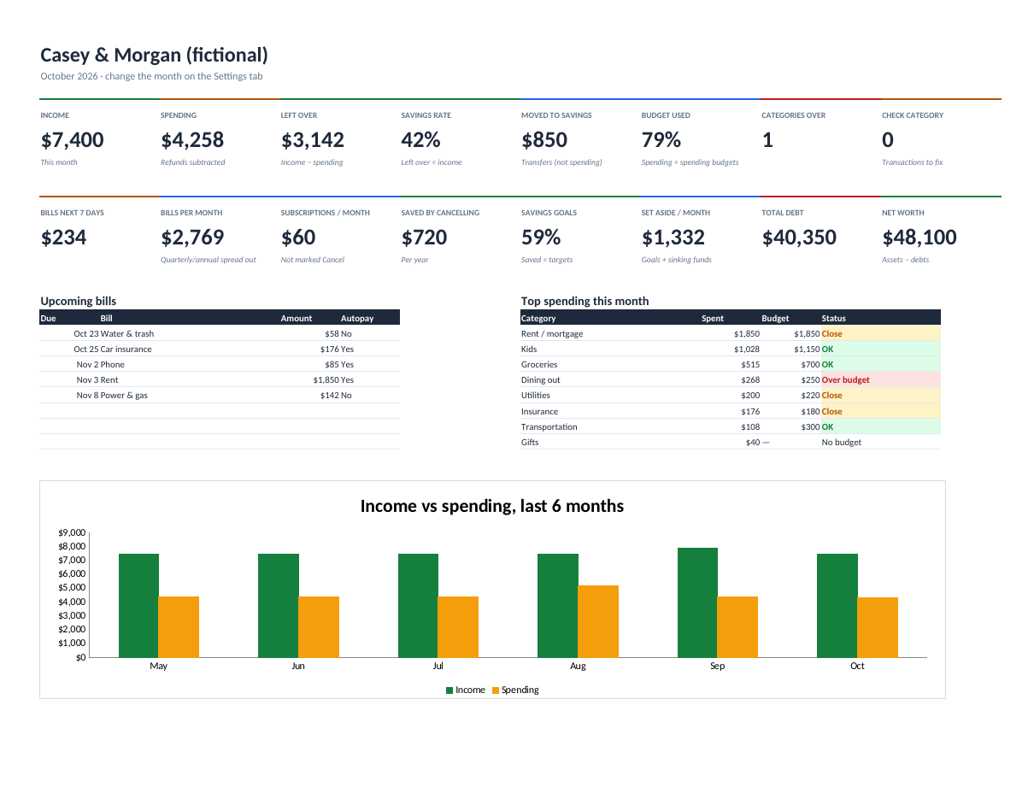Select the green Income bar for May
This screenshot has height=799, width=1034.
[138, 606]
